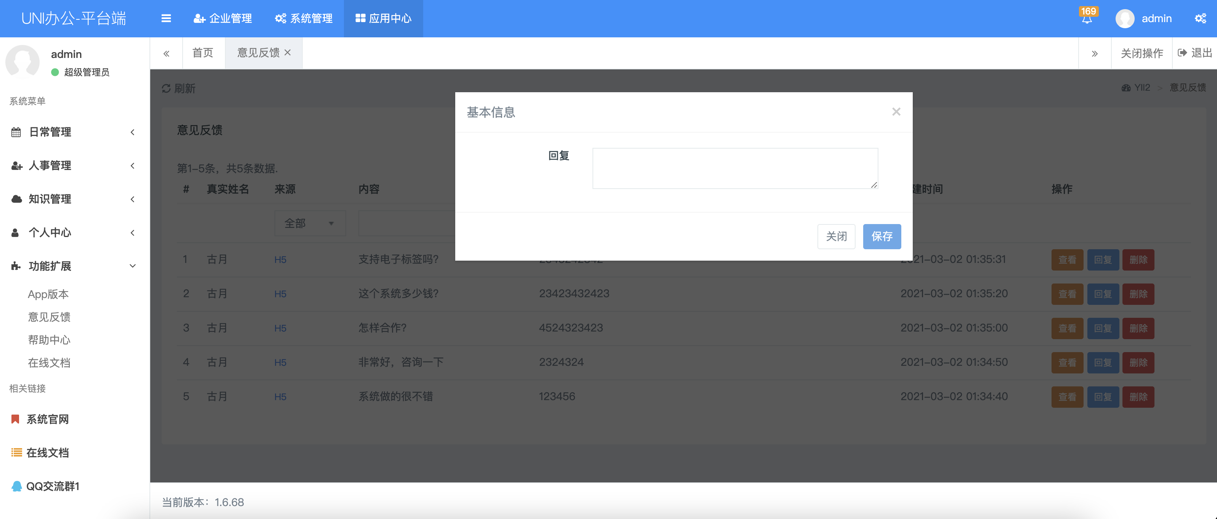Toggle the hamburger sidebar menu icon

pos(166,18)
